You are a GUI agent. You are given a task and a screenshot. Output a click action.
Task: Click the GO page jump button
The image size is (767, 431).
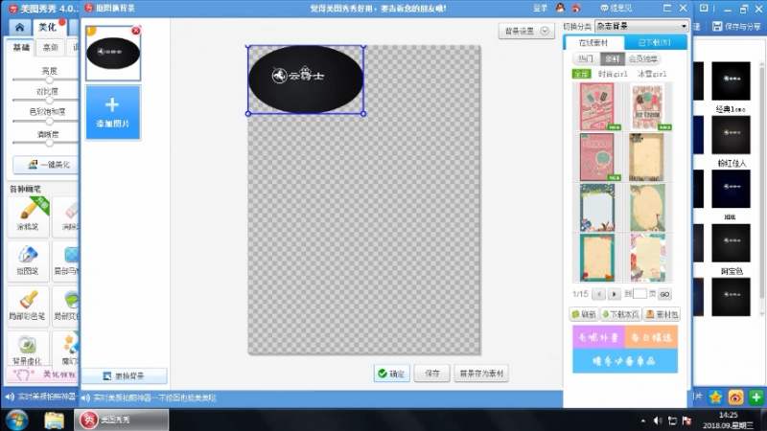pos(664,294)
